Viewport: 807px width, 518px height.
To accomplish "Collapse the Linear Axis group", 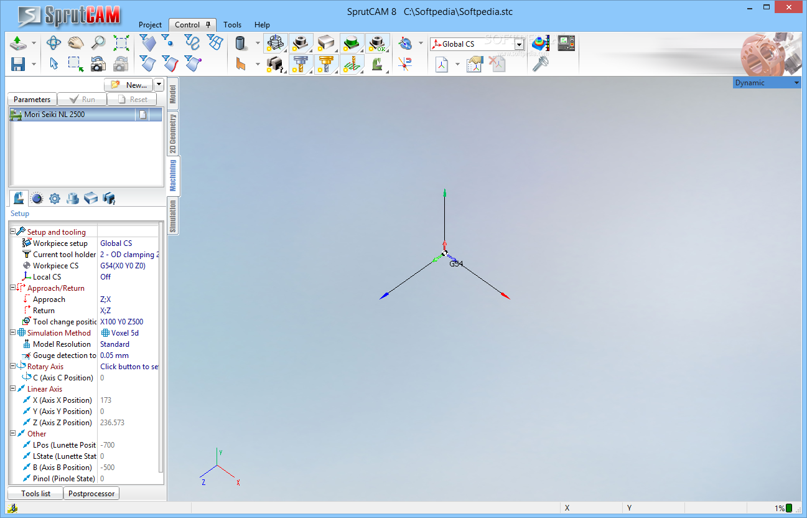I will coord(12,388).
